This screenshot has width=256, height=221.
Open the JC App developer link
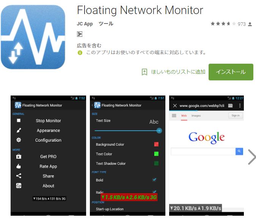[85, 24]
